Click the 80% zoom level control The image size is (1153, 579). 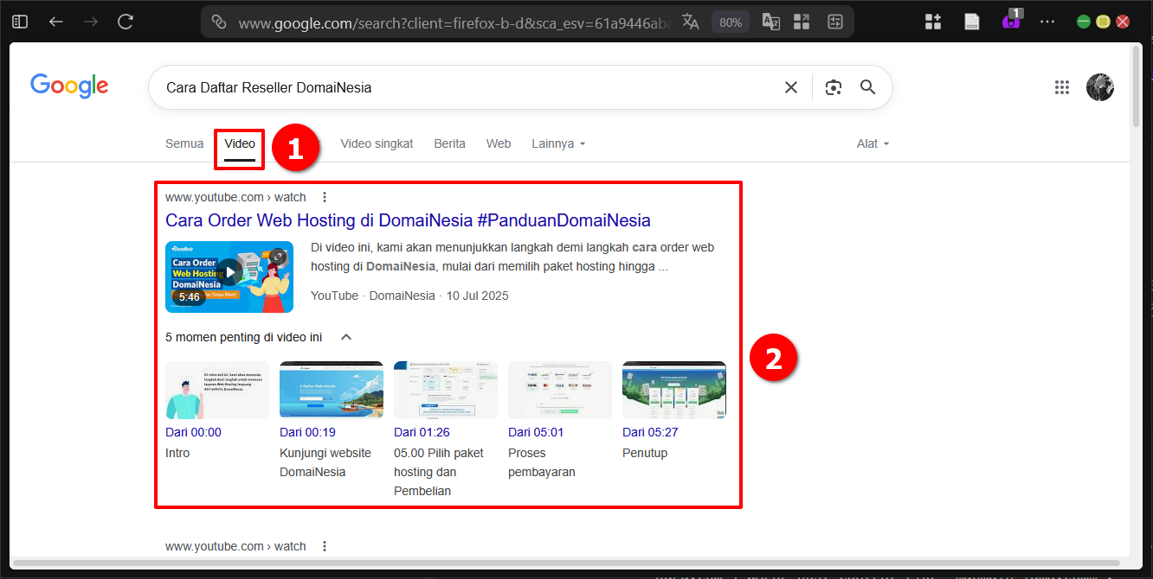pyautogui.click(x=730, y=21)
